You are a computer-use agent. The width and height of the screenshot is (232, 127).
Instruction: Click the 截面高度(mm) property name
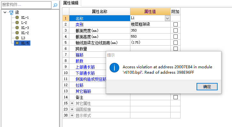pyautogui.click(x=87, y=37)
